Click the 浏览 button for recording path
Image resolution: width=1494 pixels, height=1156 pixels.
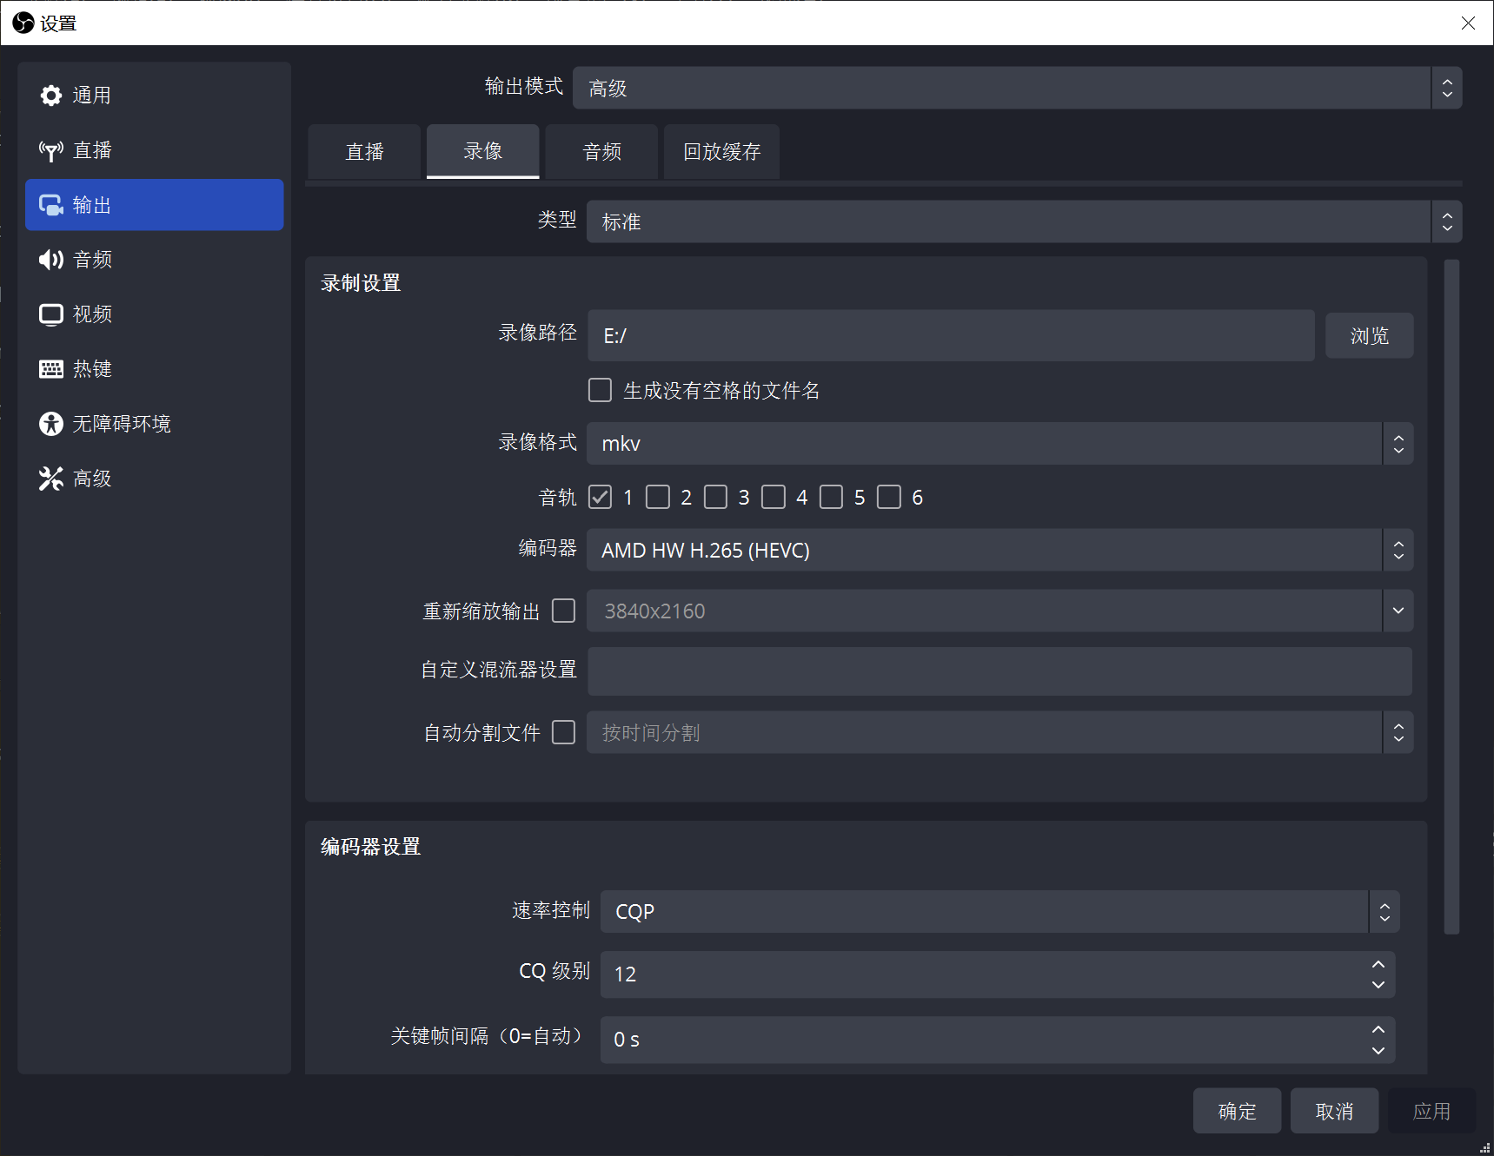point(1369,335)
